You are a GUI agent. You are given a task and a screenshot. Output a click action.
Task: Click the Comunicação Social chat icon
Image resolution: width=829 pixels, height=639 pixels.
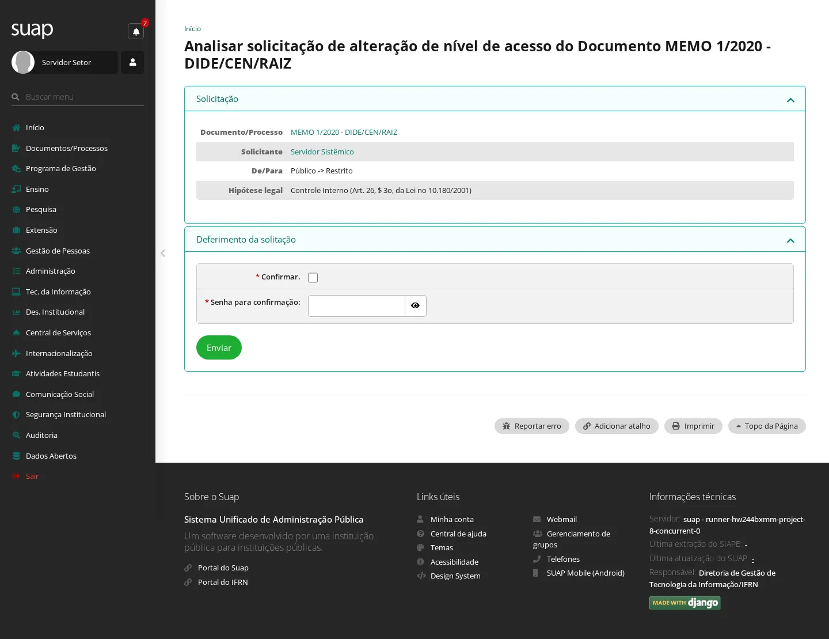tap(16, 394)
